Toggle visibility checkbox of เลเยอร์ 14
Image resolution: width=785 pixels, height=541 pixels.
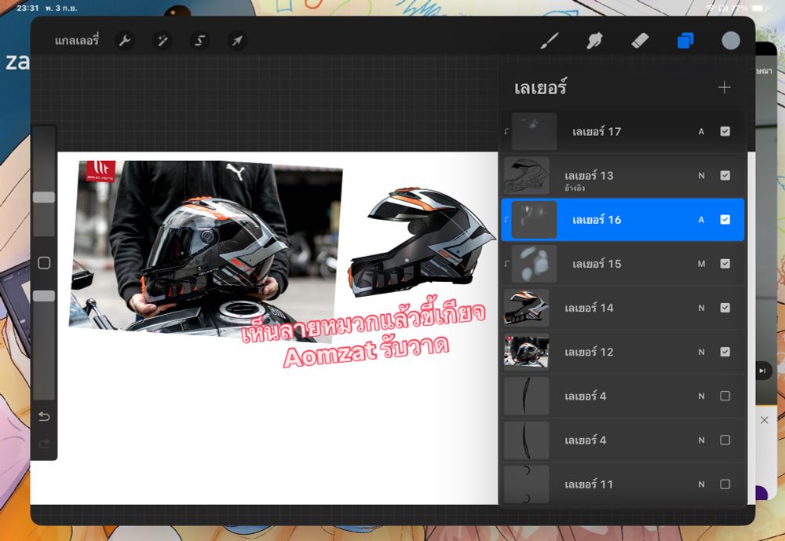click(x=725, y=308)
